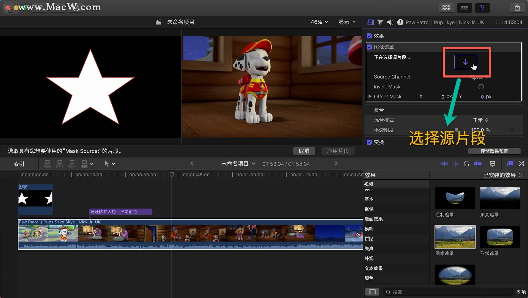The height and width of the screenshot is (298, 528).
Task: Click the share export icon
Action: click(517, 8)
